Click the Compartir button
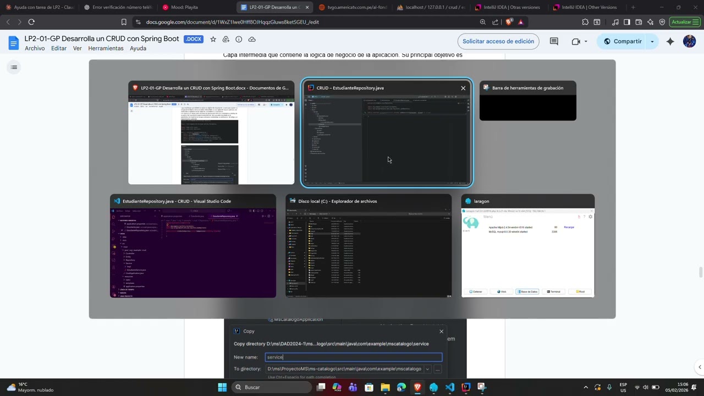 click(622, 41)
